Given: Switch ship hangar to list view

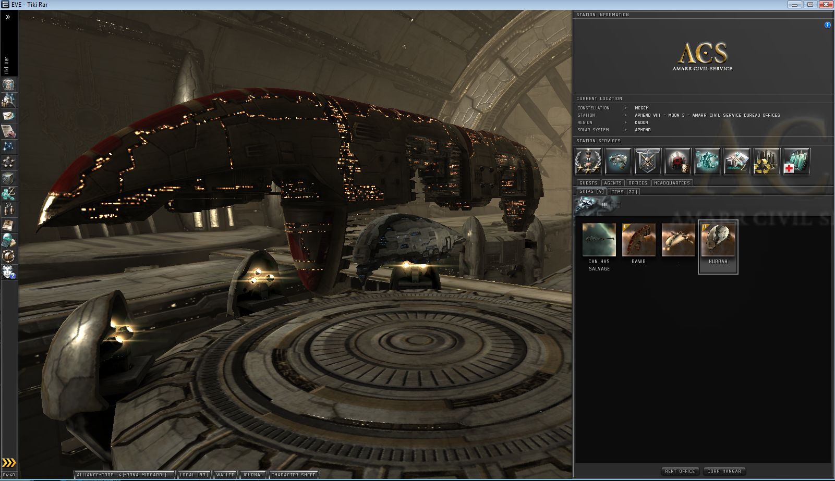Looking at the screenshot, I should tap(618, 205).
